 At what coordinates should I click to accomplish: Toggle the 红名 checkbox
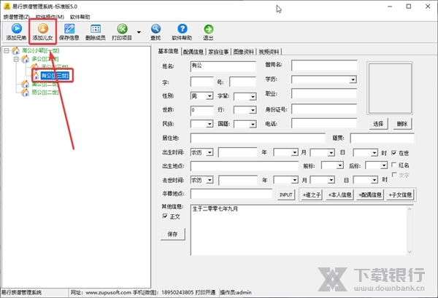[394, 165]
